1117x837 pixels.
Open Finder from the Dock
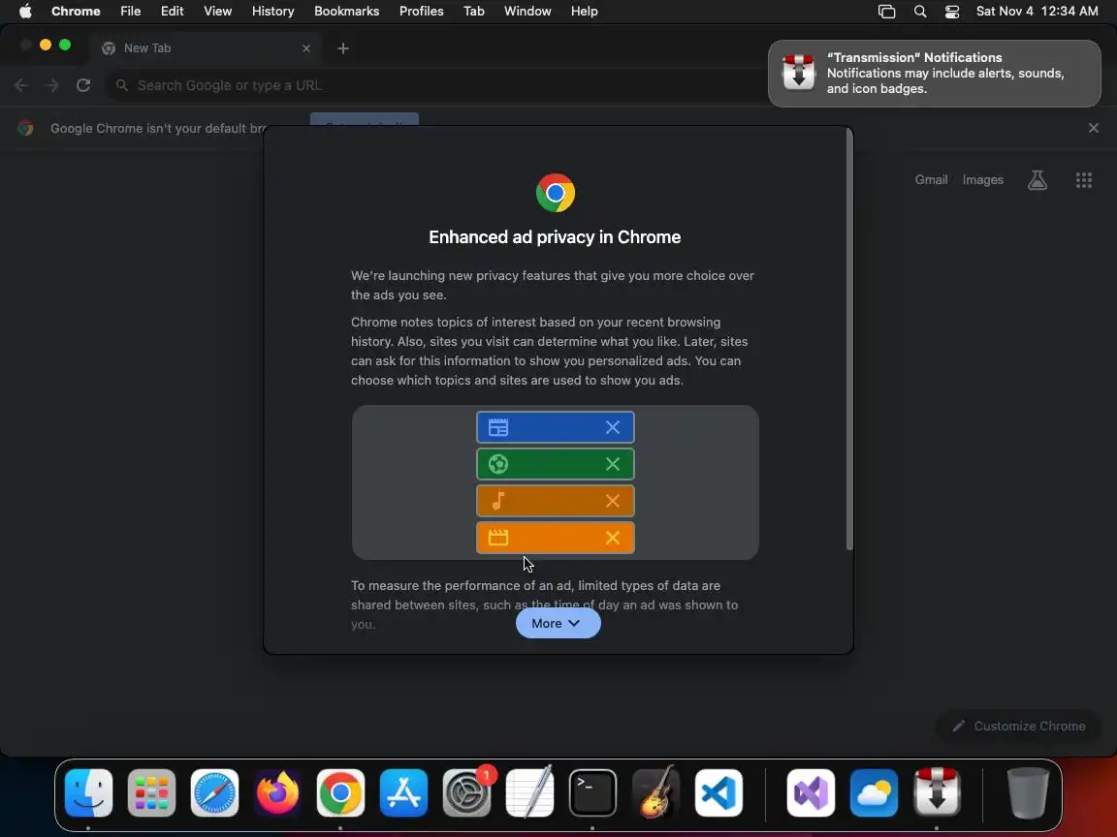click(88, 792)
